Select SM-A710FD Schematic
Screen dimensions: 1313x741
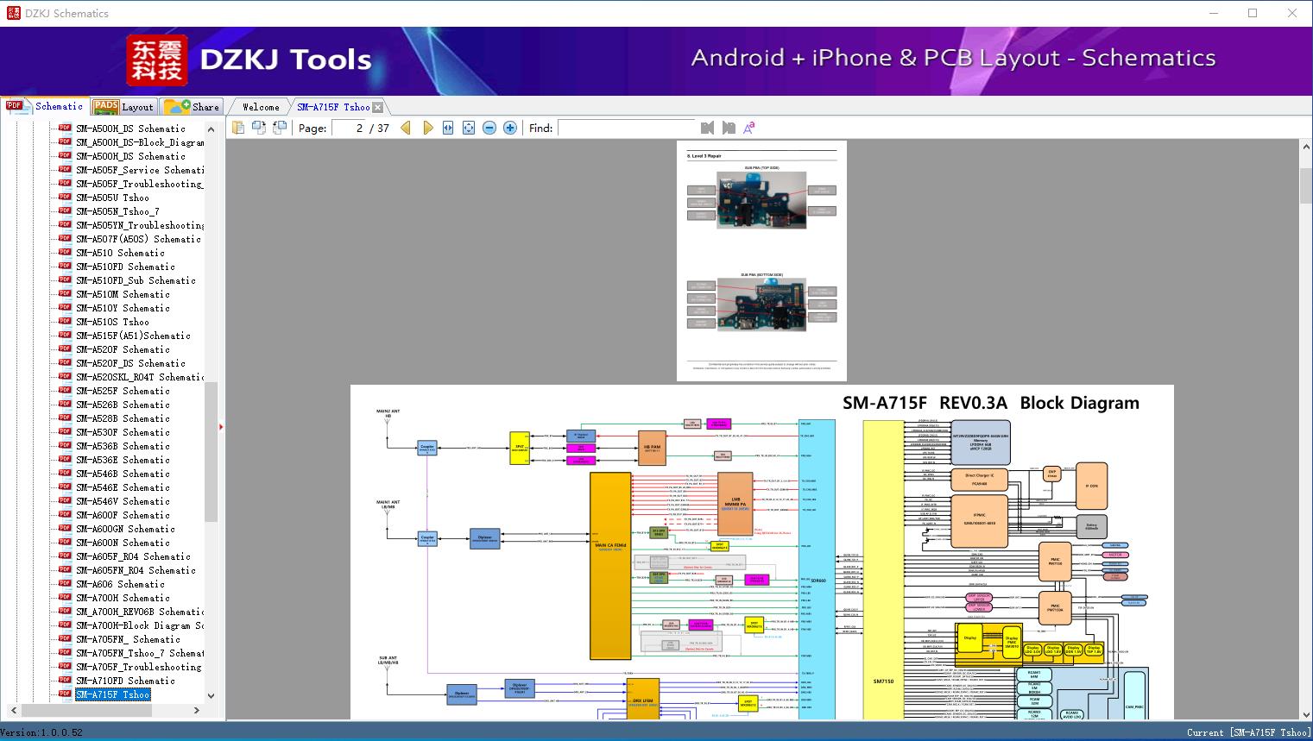[125, 681]
